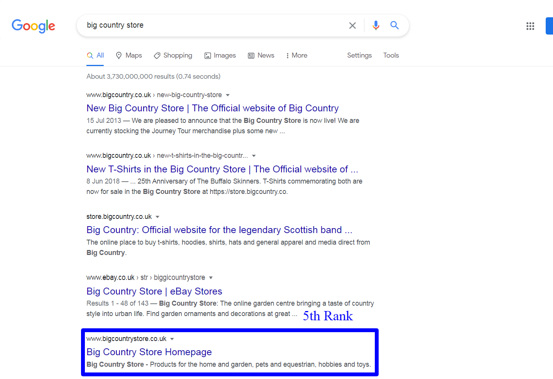Switch to the Maps tab

129,55
